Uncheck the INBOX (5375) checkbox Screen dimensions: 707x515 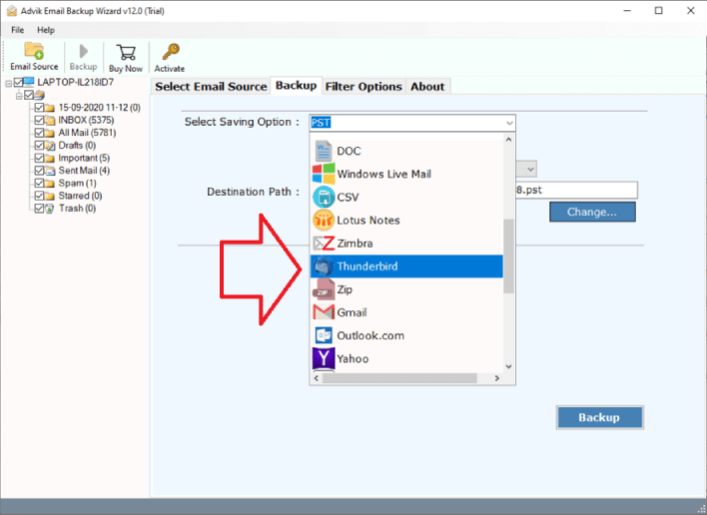point(39,121)
